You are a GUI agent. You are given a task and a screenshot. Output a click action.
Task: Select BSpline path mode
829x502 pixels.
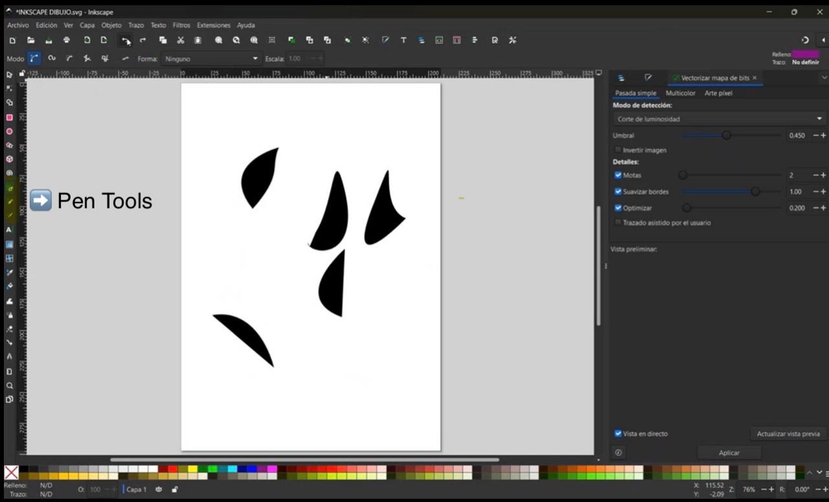tap(69, 58)
